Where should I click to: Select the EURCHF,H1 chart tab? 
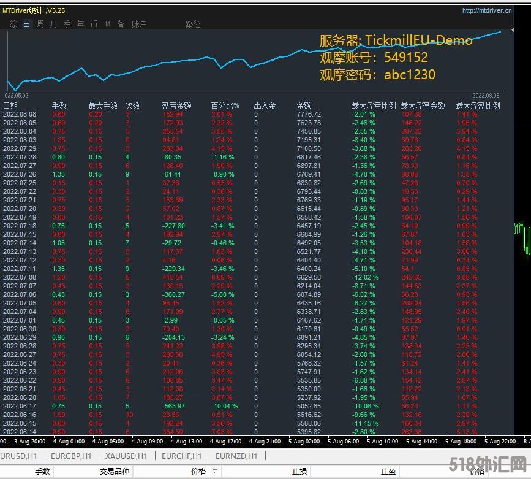(181, 456)
